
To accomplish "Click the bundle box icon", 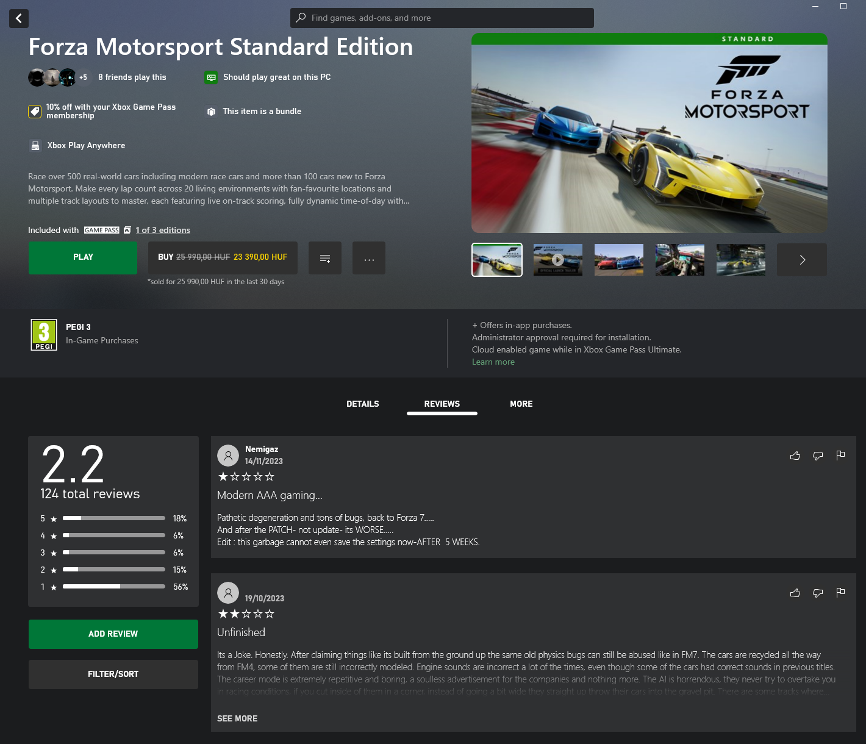I will pyautogui.click(x=211, y=112).
